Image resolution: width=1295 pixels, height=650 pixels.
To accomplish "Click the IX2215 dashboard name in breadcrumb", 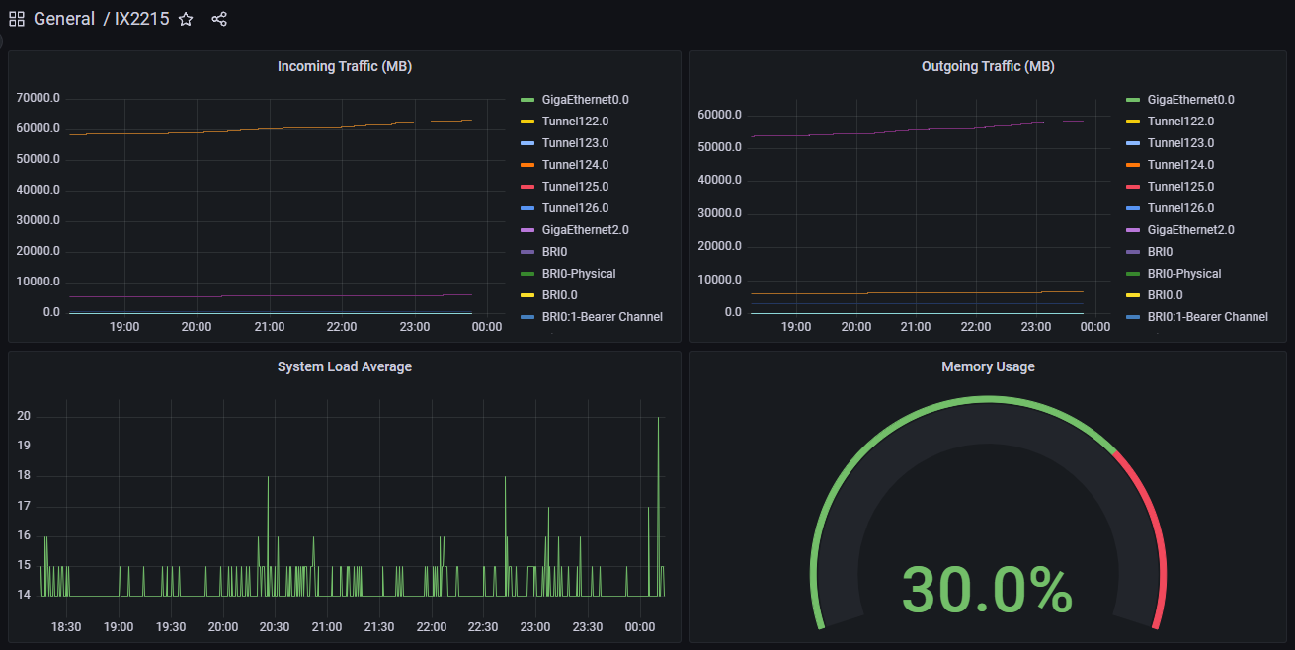I will [x=141, y=19].
